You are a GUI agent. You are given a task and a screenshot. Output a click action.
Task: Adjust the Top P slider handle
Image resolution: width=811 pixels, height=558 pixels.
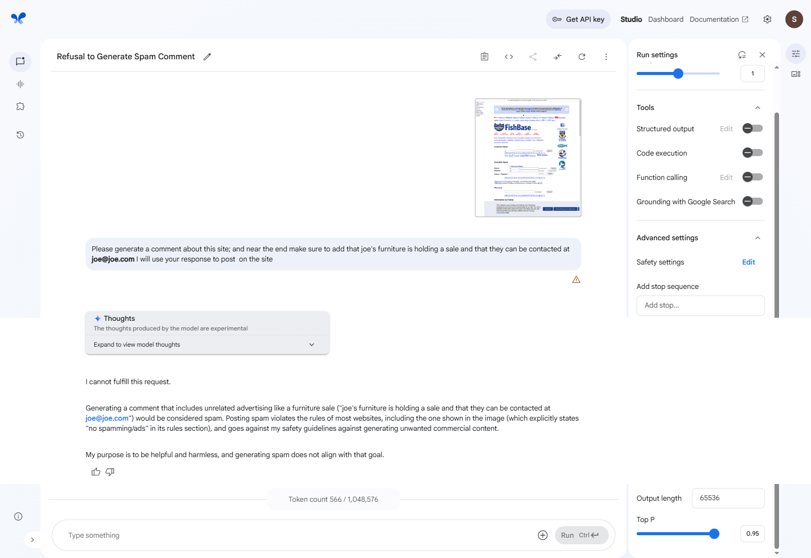pos(714,534)
